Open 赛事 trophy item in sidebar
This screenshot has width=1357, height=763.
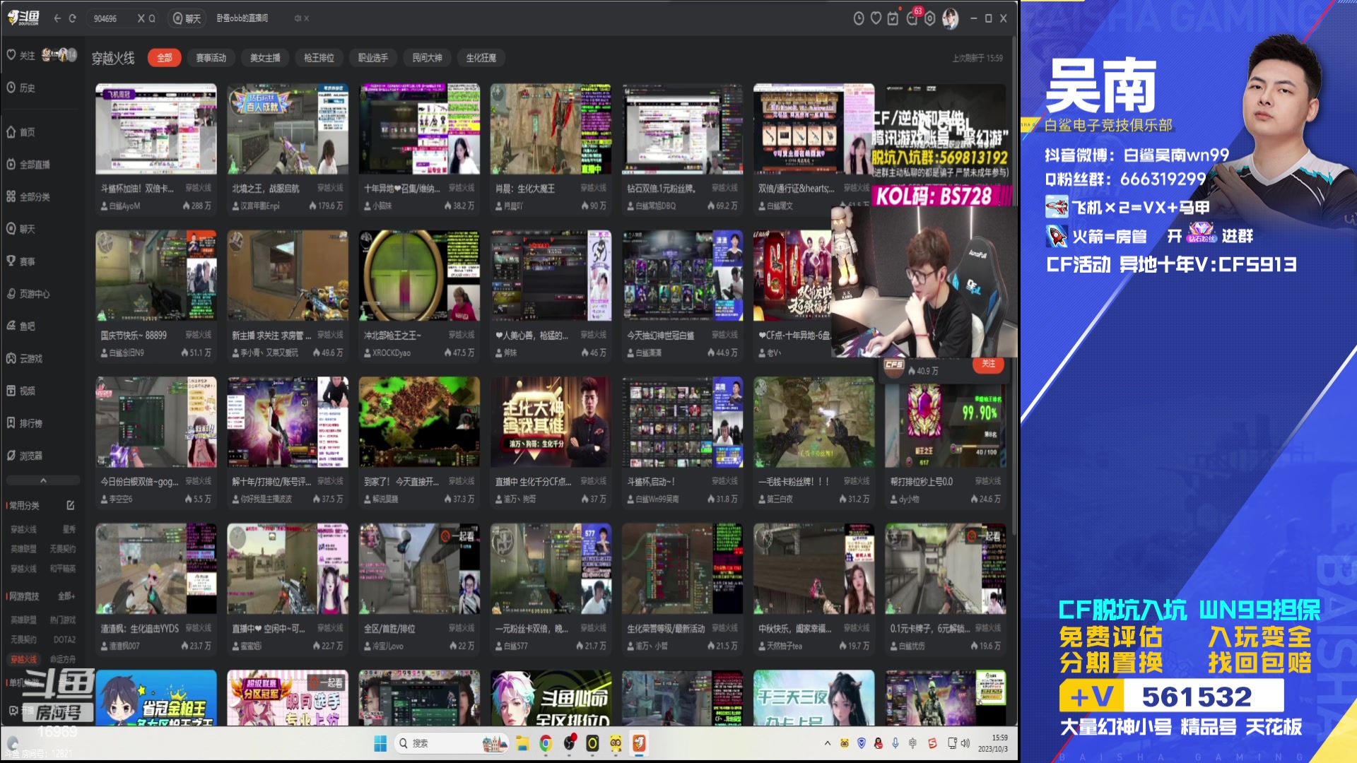click(20, 261)
